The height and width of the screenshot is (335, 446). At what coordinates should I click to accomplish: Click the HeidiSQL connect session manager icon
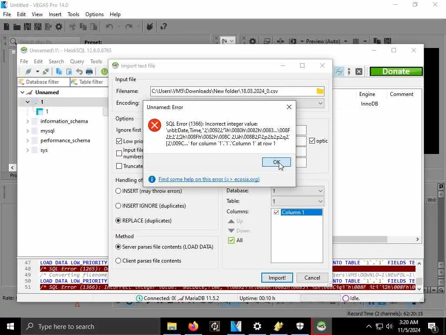click(x=28, y=72)
